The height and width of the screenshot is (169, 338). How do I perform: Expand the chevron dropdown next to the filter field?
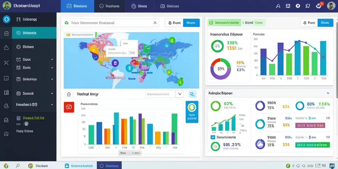pos(179,94)
